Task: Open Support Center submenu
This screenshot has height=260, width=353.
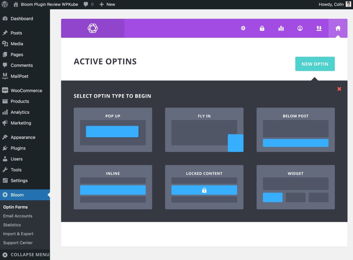Action: point(18,243)
